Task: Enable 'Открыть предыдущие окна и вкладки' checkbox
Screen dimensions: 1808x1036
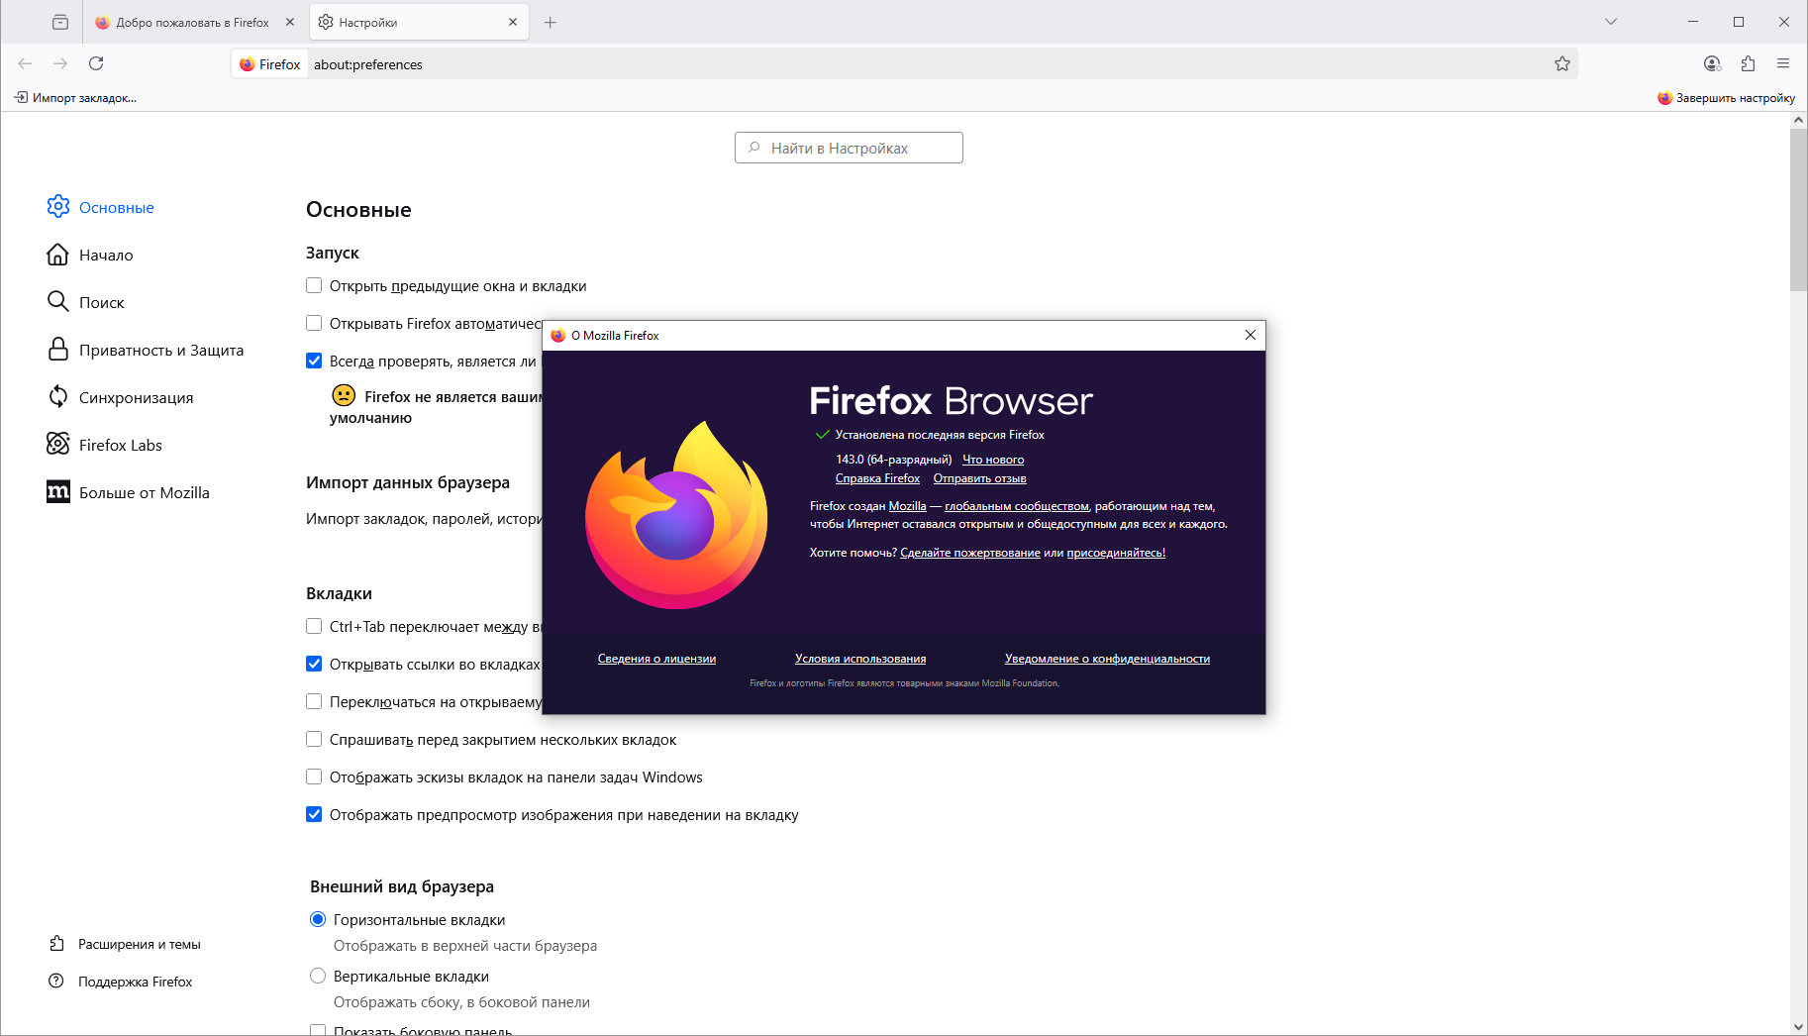Action: (314, 285)
